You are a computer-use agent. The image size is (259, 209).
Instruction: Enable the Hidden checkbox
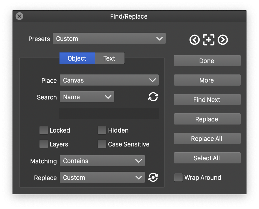102,130
